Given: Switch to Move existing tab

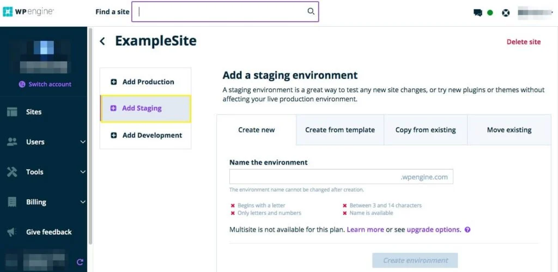Looking at the screenshot, I should pyautogui.click(x=510, y=130).
